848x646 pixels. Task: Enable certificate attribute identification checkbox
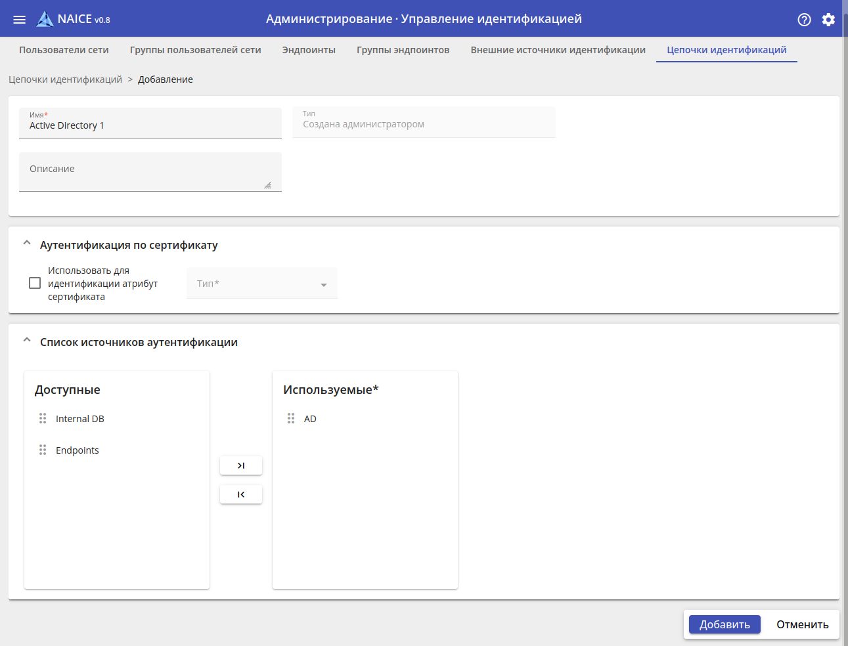tap(35, 283)
